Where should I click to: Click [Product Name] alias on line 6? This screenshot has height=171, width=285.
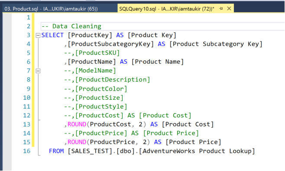(x=157, y=62)
